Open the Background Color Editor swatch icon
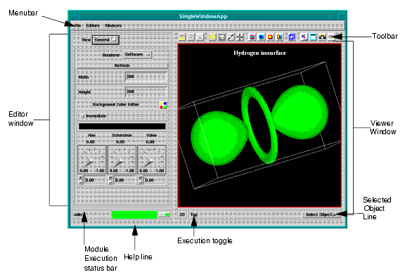Viewport: 405px width, 277px height. 163,105
